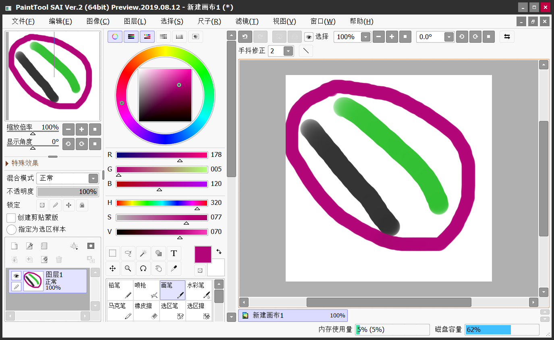Flip the canvas view horizontally
Screen dimensions: 554x340
[507, 37]
